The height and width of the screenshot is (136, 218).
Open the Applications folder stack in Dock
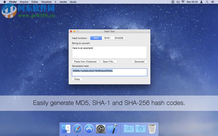[x=129, y=129]
